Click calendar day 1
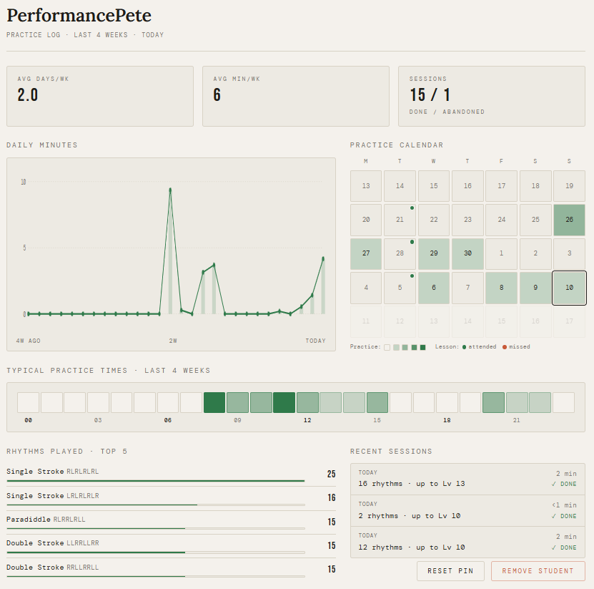This screenshot has width=594, height=589. [x=501, y=253]
